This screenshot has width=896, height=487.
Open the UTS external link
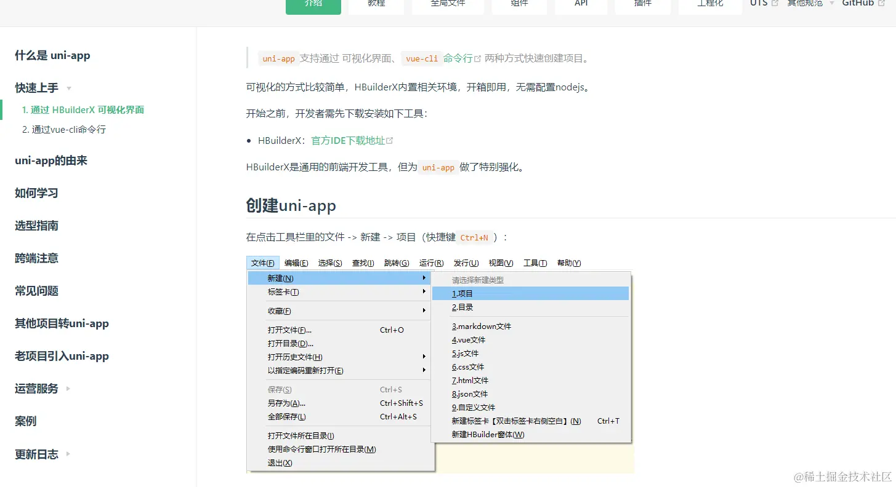(x=764, y=4)
